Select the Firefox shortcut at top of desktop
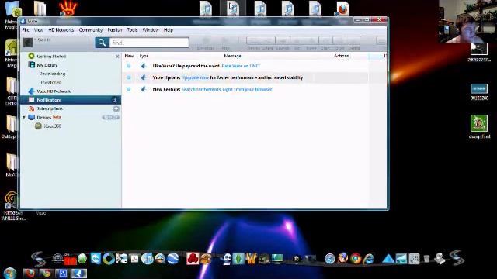497x279 pixels. (x=342, y=9)
